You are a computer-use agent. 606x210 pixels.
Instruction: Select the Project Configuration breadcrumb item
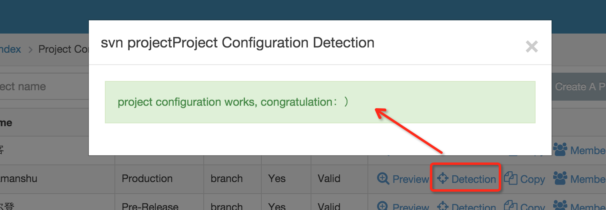tap(63, 50)
